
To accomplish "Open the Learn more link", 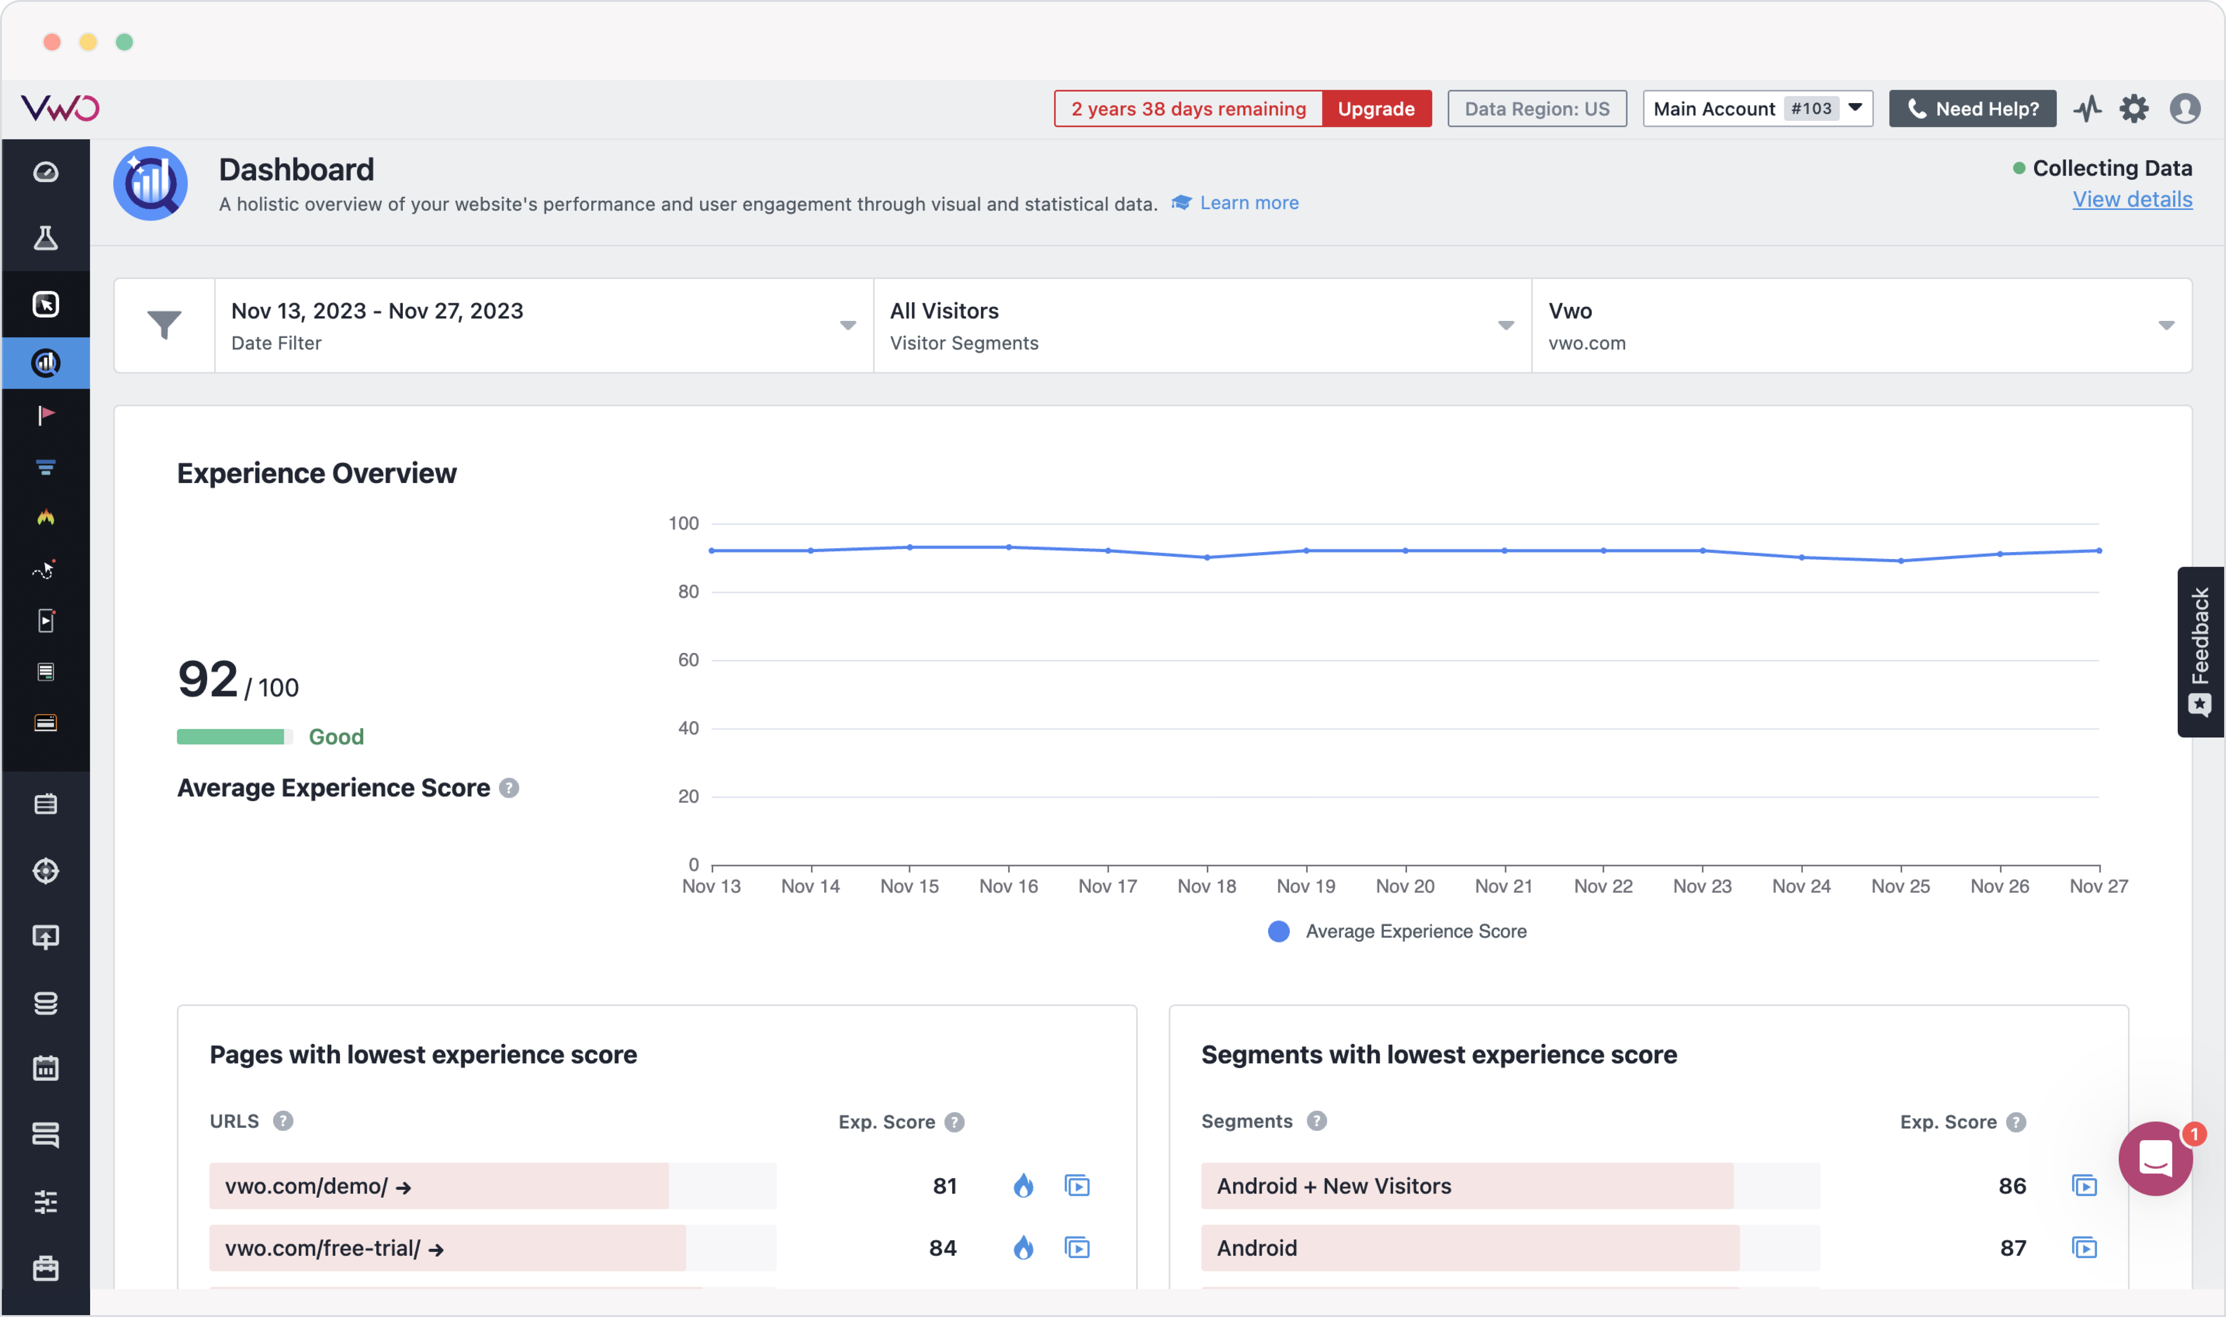I will click(x=1249, y=202).
